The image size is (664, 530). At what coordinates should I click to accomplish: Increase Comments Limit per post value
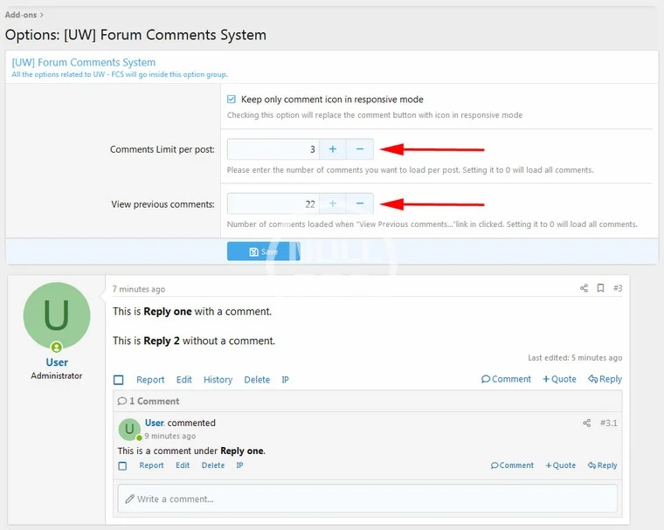332,149
